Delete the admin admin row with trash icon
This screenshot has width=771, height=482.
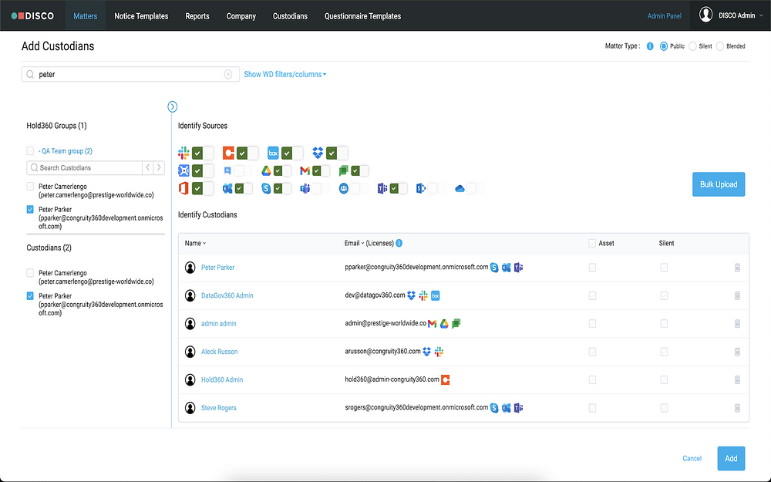coord(737,324)
